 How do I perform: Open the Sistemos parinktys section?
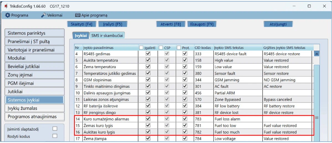coord(35,33)
